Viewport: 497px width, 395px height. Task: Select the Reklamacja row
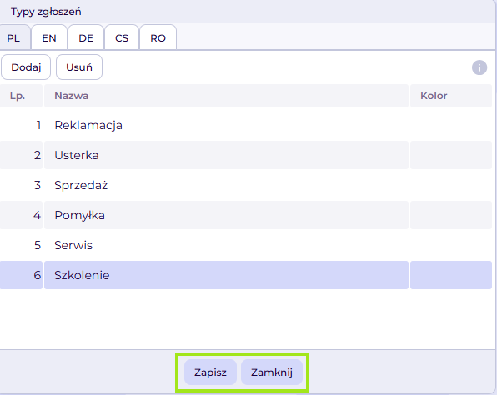tap(246, 125)
